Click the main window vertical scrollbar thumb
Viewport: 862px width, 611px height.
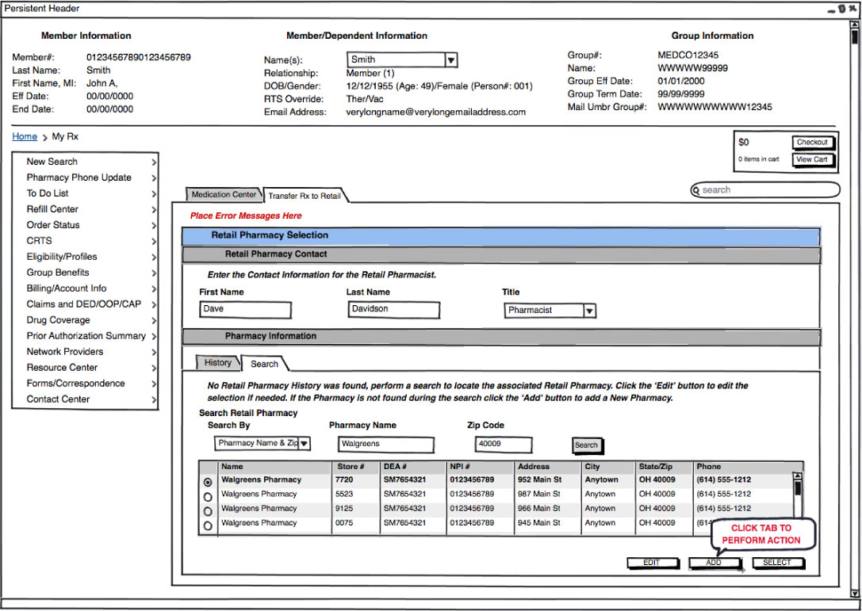coord(854,36)
